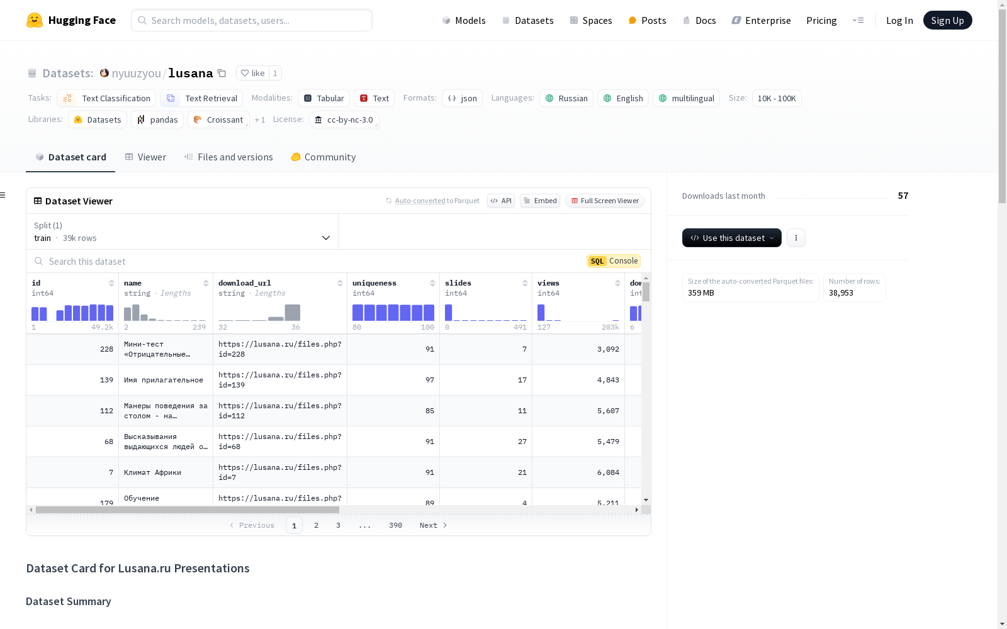Open the Community tab
Screen dimensions: 1007x629
[323, 157]
